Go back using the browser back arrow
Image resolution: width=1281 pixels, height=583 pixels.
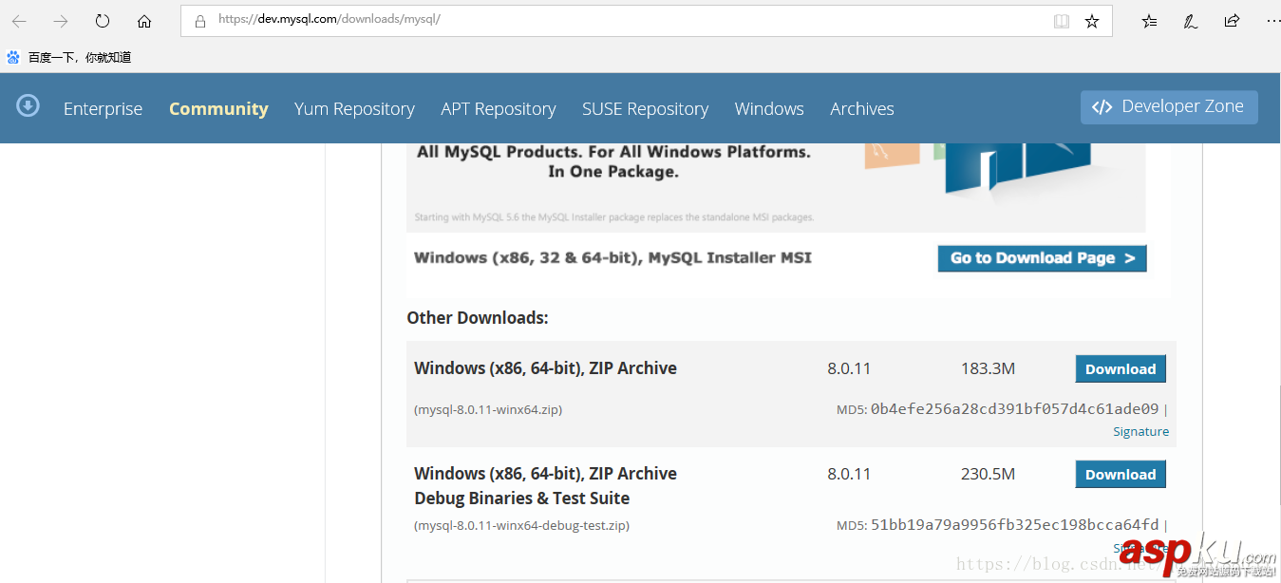point(19,21)
